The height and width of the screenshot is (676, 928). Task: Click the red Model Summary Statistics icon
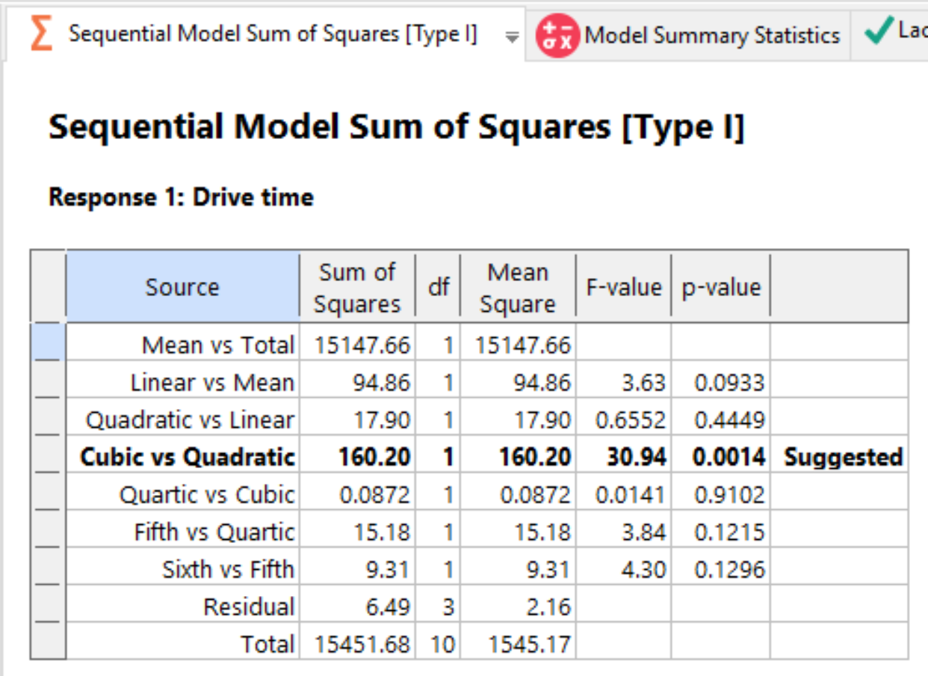[x=557, y=36]
